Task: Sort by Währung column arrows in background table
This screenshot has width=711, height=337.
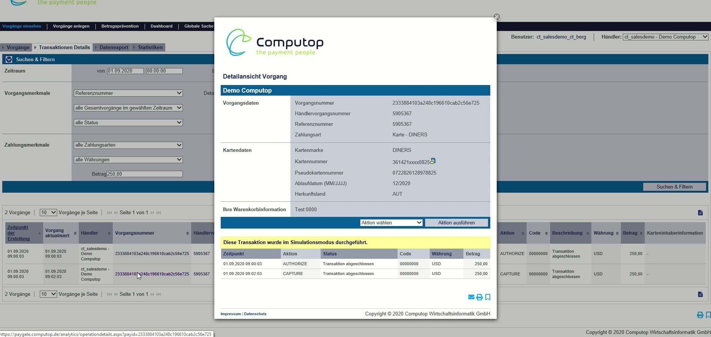Action: (617, 233)
